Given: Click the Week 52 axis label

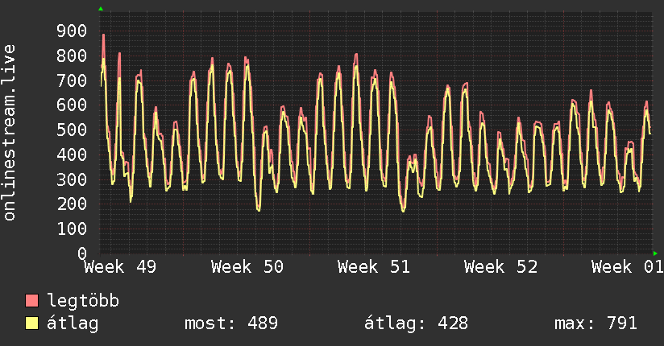Looking at the screenshot, I should point(500,267).
